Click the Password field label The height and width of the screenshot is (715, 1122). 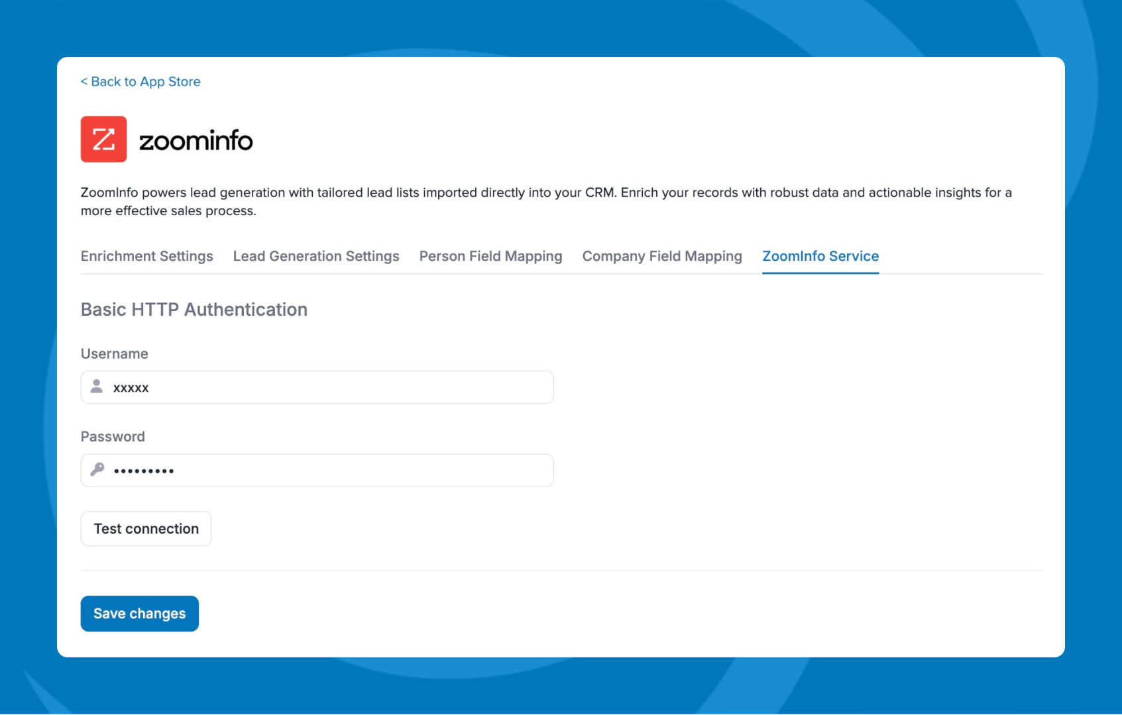pyautogui.click(x=113, y=437)
